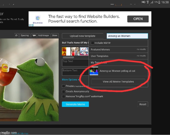The width and height of the screenshot is (170, 135).
Task: Select the My Templates section
Action: (118, 63)
